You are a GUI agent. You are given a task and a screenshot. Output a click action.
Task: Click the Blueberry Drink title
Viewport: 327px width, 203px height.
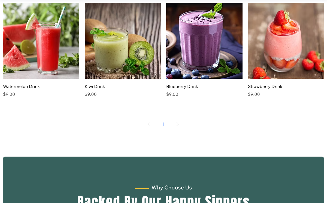182,86
